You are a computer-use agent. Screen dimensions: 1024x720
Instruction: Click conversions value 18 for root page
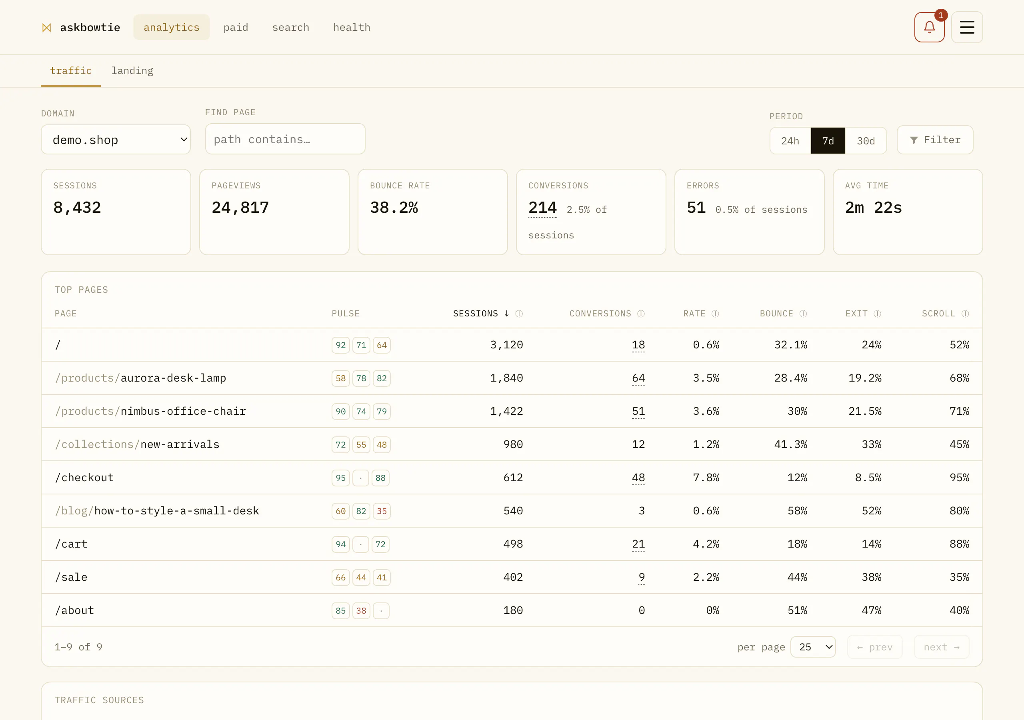click(x=638, y=345)
